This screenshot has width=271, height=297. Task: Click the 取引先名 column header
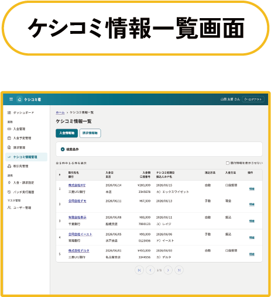[74, 172]
